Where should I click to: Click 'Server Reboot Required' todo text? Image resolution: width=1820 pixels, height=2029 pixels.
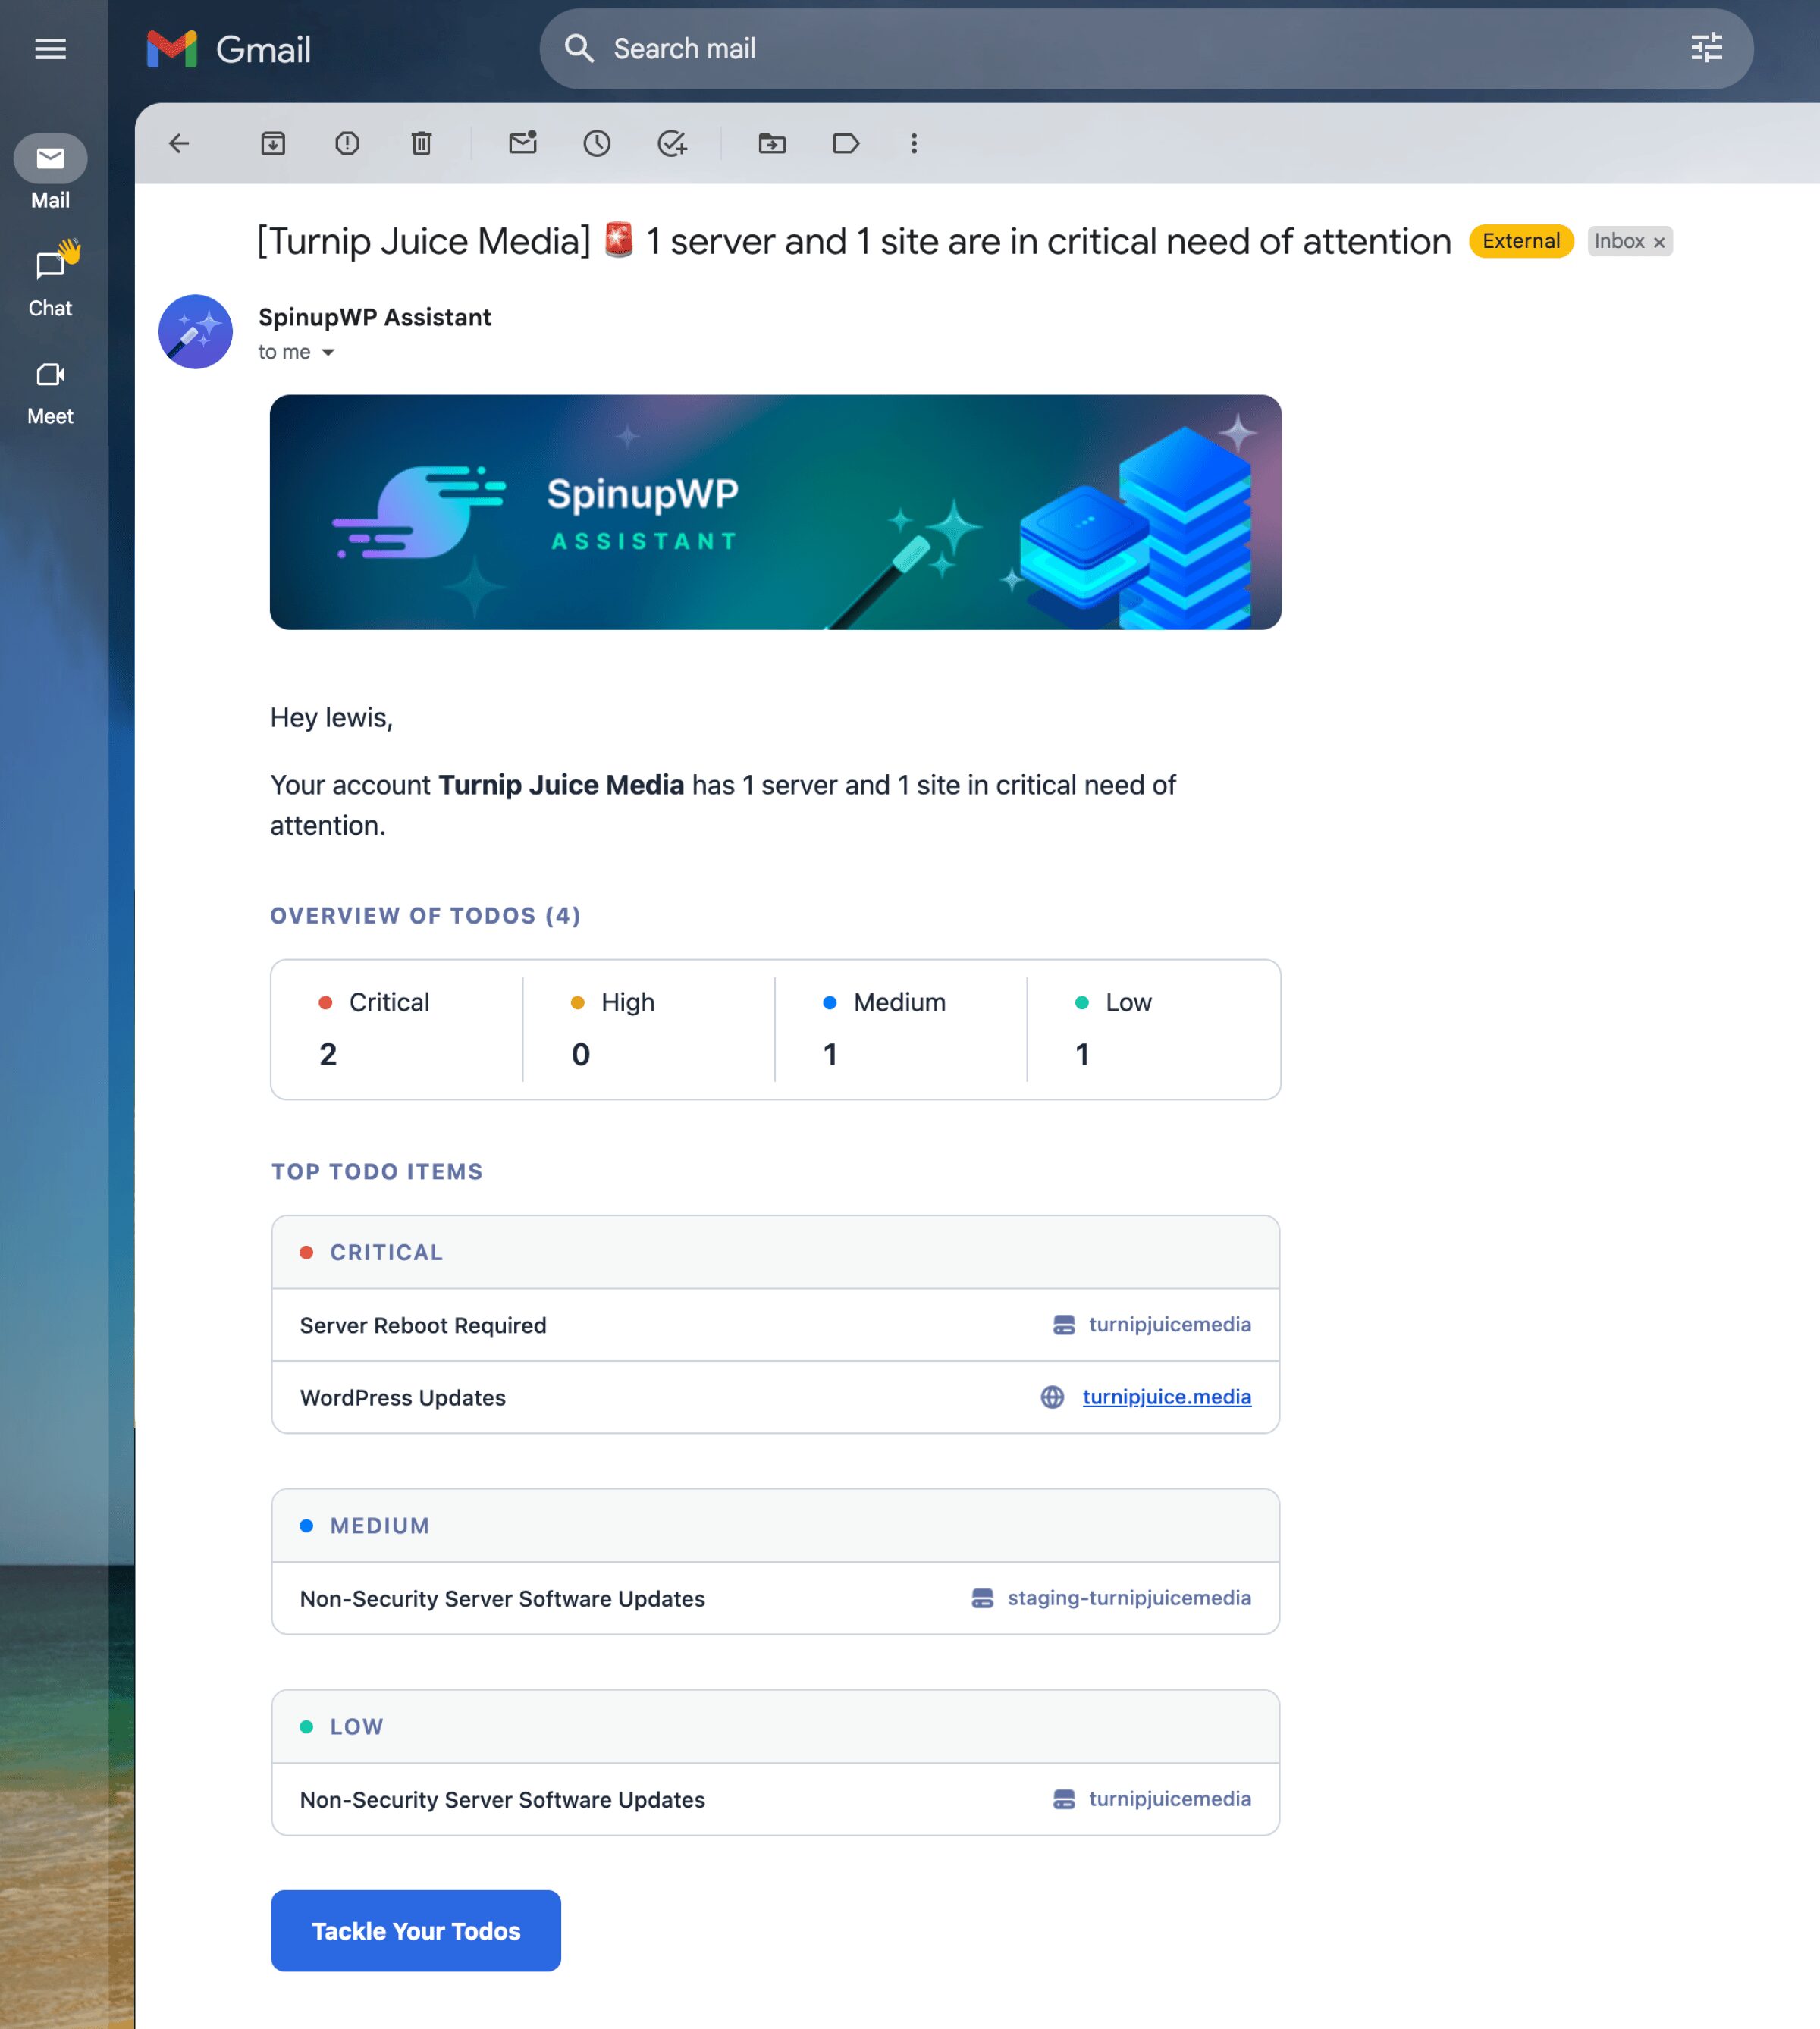click(423, 1325)
